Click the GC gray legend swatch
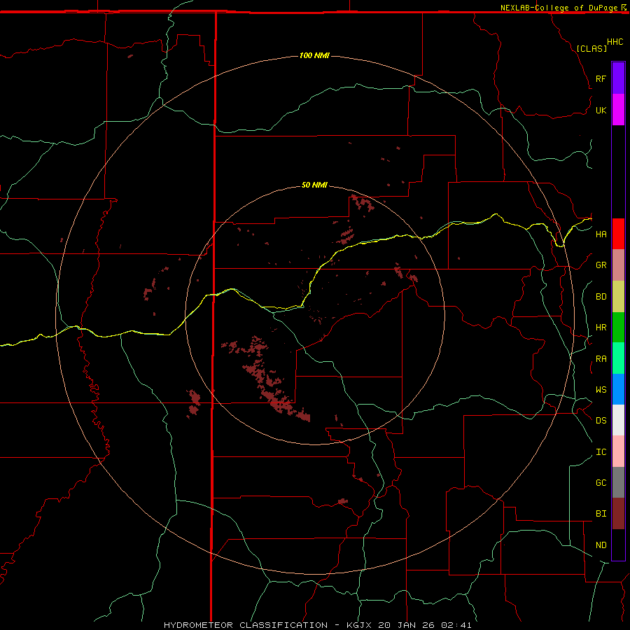Screen dimensions: 630x630 [x=618, y=482]
